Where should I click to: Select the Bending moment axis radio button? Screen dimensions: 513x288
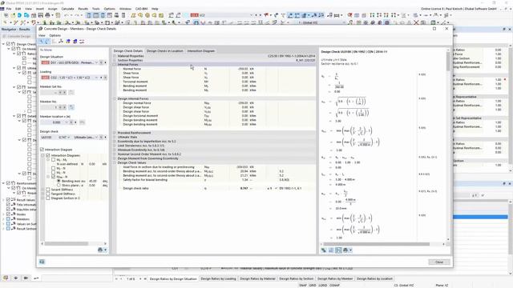59,181
